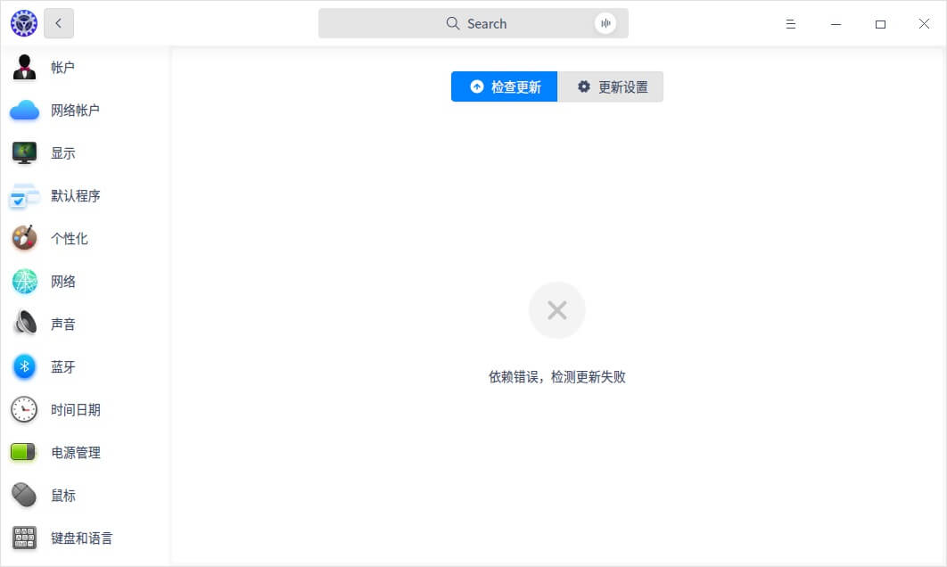Click the 鼠标 mouse icon

(24, 495)
